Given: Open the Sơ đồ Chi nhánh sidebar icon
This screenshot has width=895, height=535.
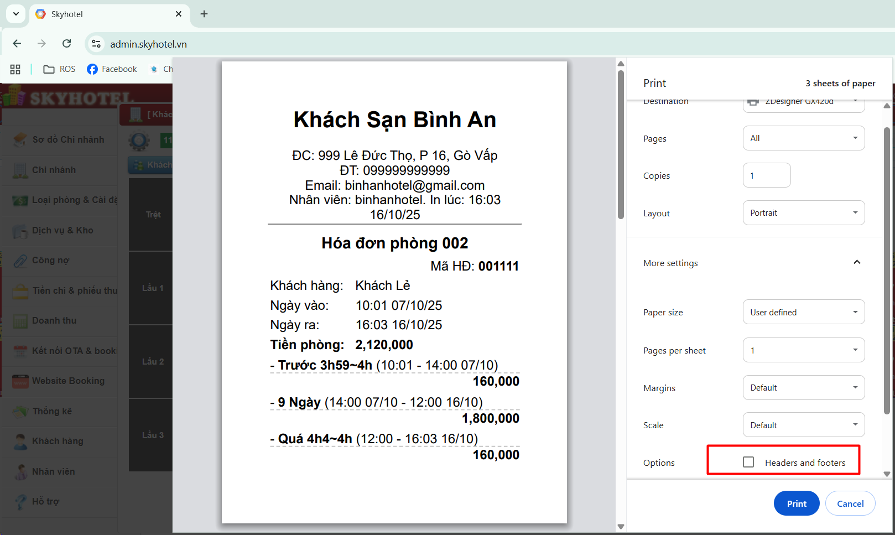Looking at the screenshot, I should pos(20,139).
